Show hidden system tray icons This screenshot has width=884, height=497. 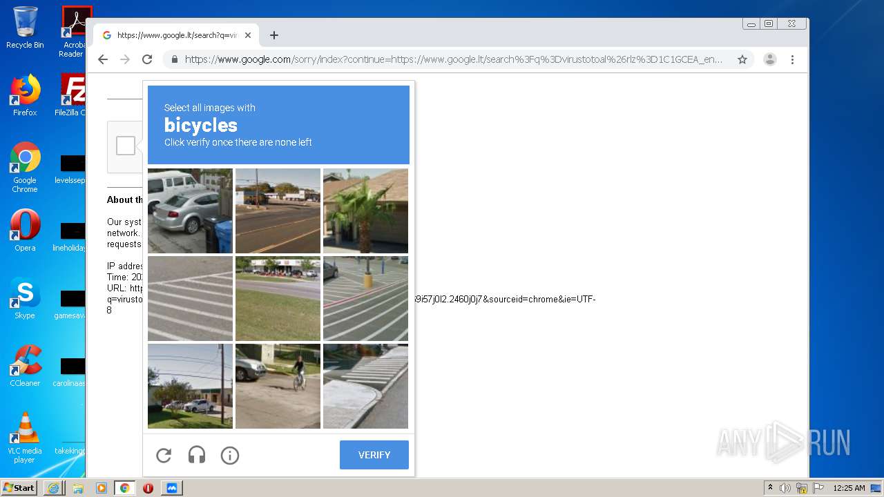[x=771, y=487]
